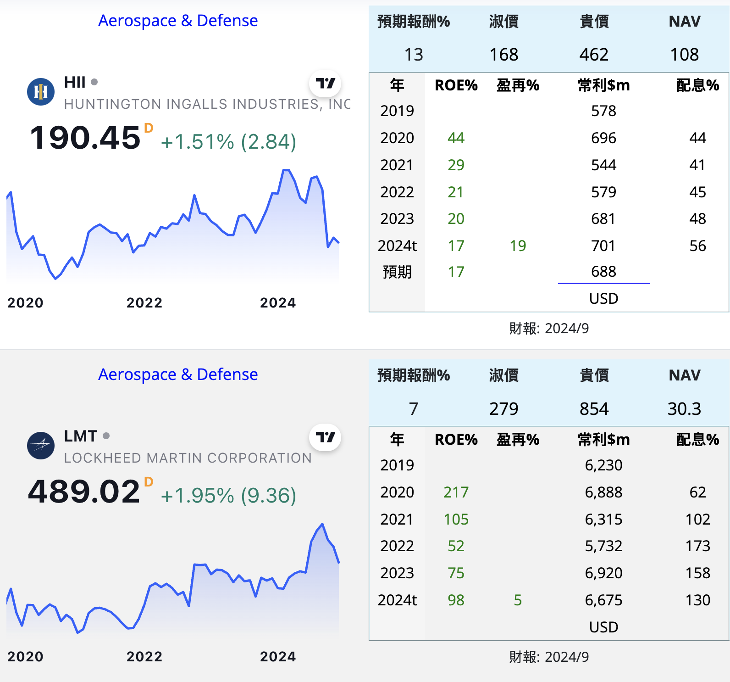Screen dimensions: 730x682
Task: Click the HII 2023 profit value 681
Action: [603, 219]
